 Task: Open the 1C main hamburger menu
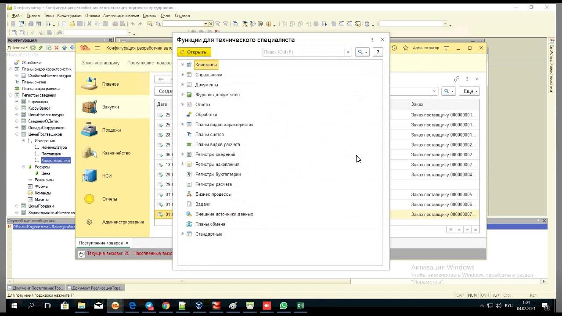pos(97,48)
